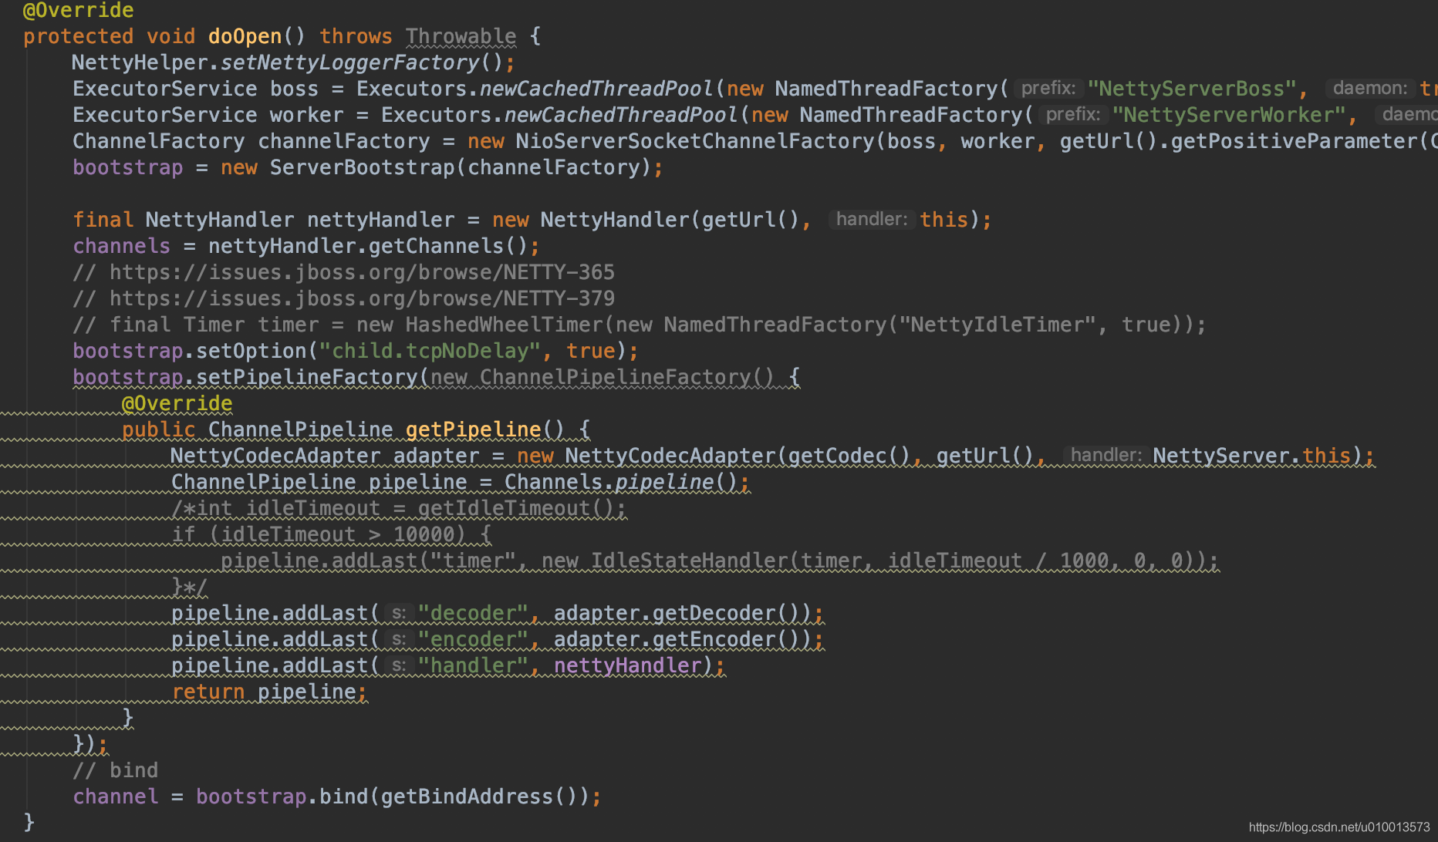Click newCachedThreadPool on the worker line
The image size is (1438, 842).
[x=621, y=115]
